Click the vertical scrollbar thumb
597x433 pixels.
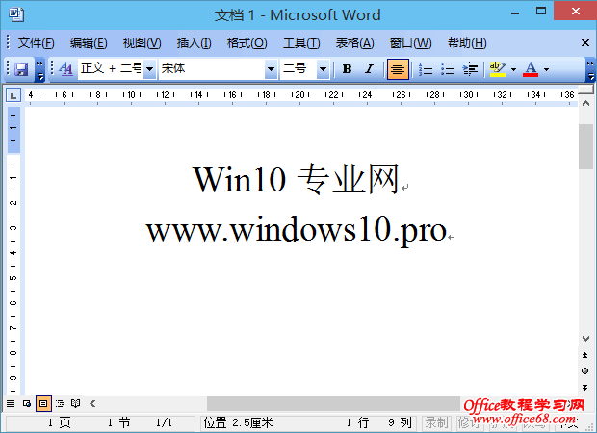[x=585, y=146]
